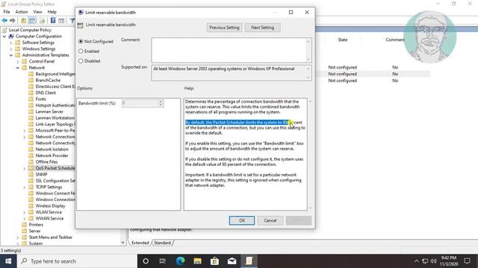Select the Disabled radio button
Viewport: 478px width, 268px height.
81,61
